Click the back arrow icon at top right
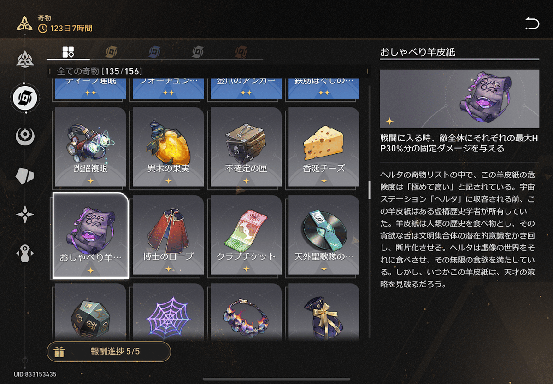The width and height of the screenshot is (553, 384). click(532, 23)
